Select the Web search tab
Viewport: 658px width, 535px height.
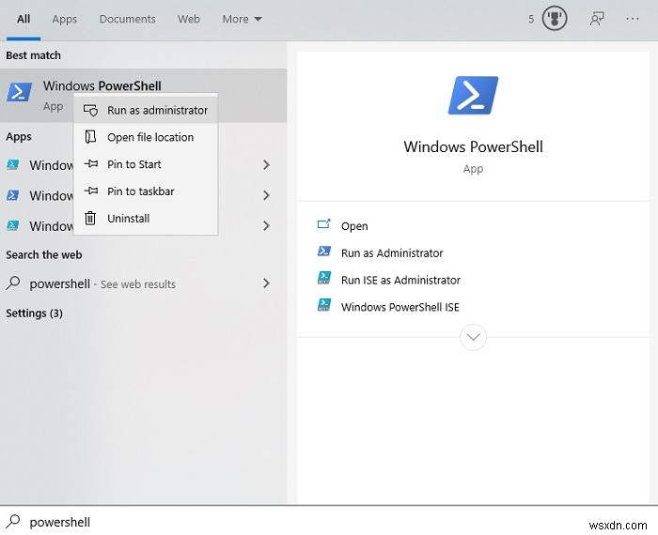pos(188,20)
